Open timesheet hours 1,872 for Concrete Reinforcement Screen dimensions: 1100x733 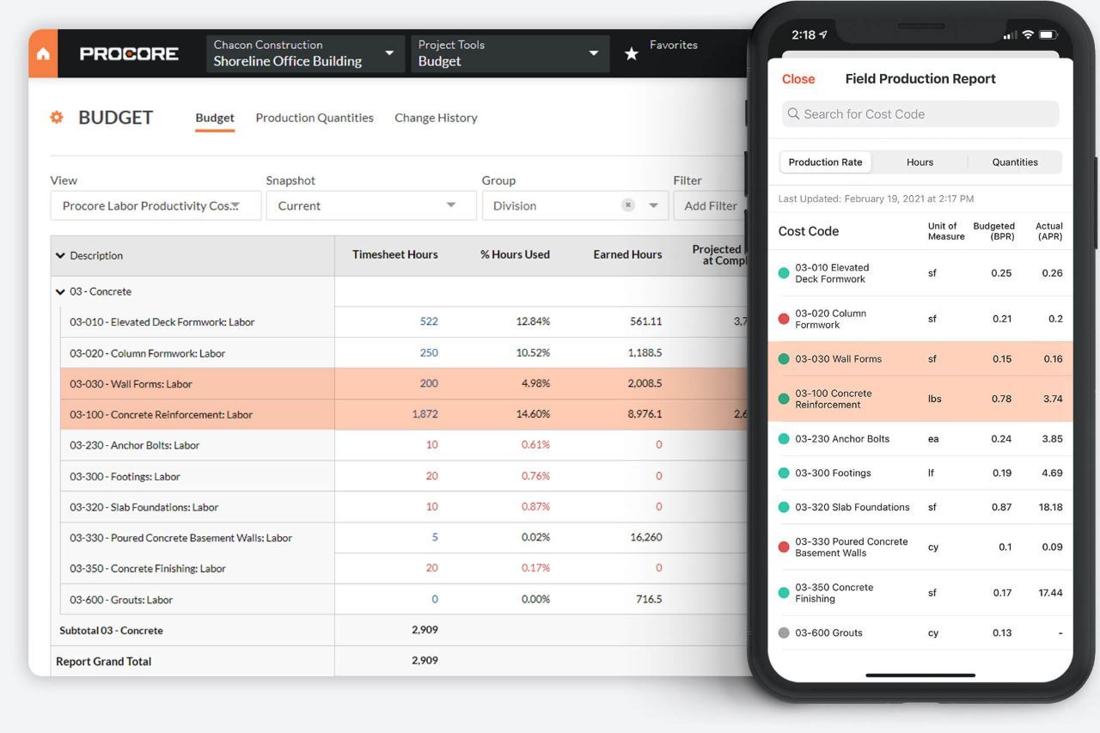click(x=425, y=414)
